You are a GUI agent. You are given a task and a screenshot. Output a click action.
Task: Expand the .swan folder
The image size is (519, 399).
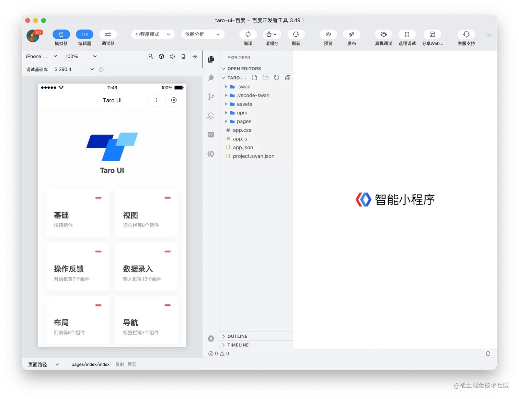[256, 87]
